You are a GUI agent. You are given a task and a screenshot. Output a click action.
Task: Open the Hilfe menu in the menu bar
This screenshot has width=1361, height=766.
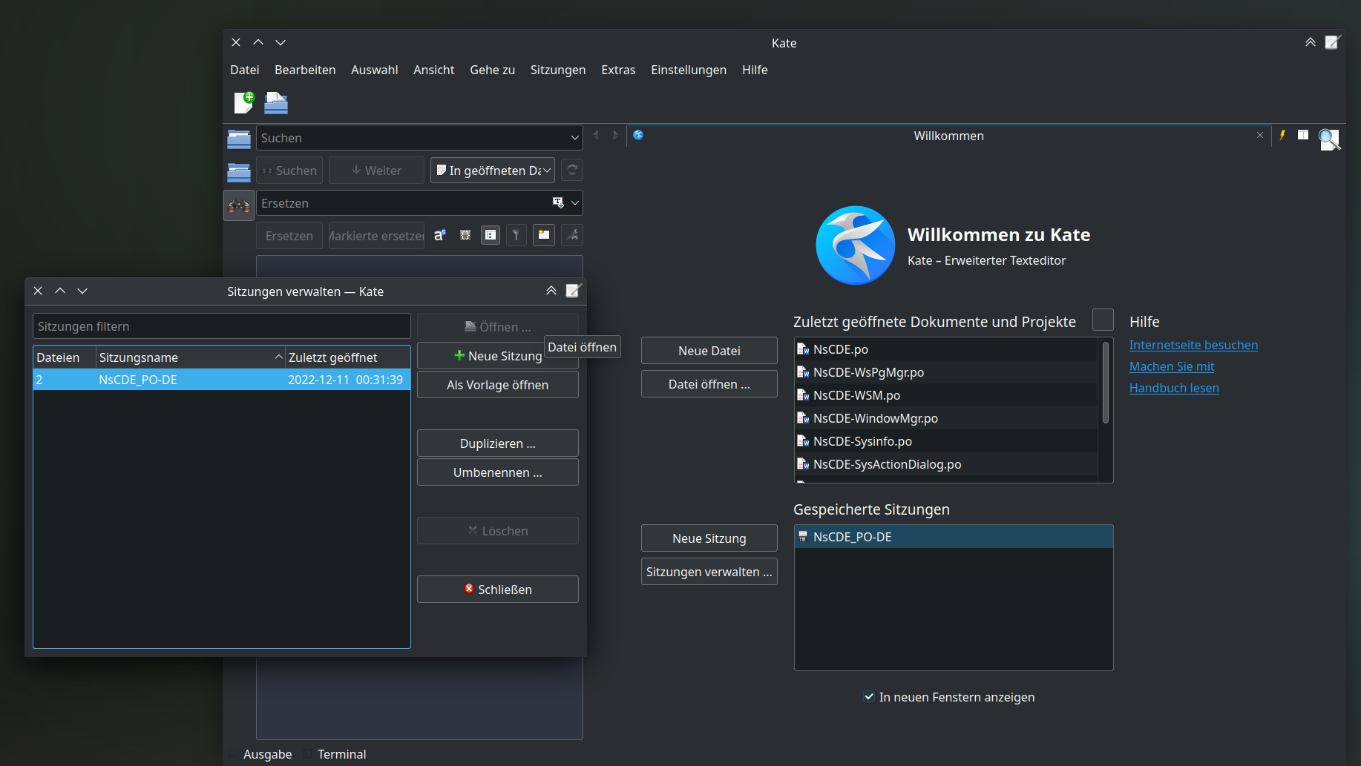pyautogui.click(x=755, y=70)
